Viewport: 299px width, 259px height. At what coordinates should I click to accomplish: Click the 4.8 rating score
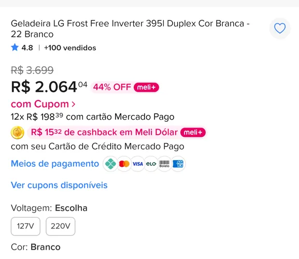(27, 48)
